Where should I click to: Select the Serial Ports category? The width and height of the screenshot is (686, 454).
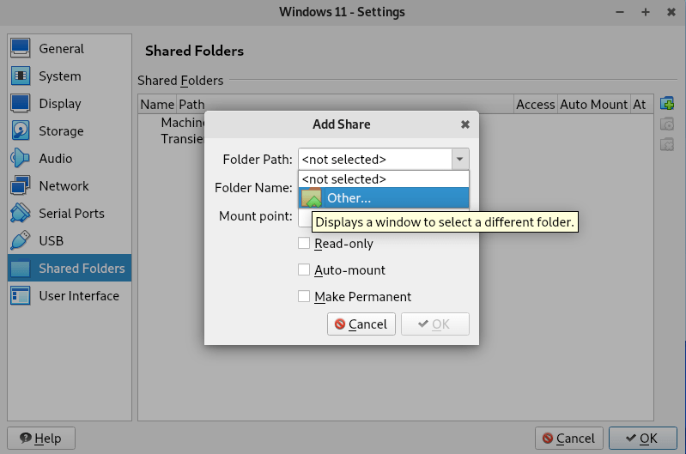pyautogui.click(x=70, y=214)
